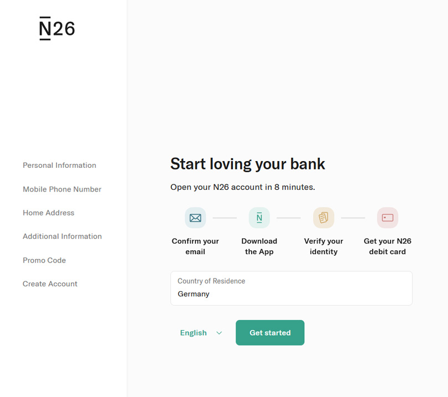Click the "Download the App" label
The image size is (448, 397).
(259, 246)
